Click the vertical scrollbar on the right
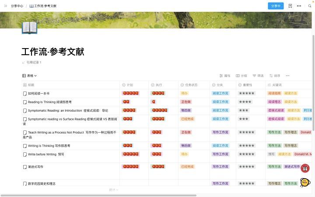Viewport: 315px width, 197px height. [x=313, y=83]
